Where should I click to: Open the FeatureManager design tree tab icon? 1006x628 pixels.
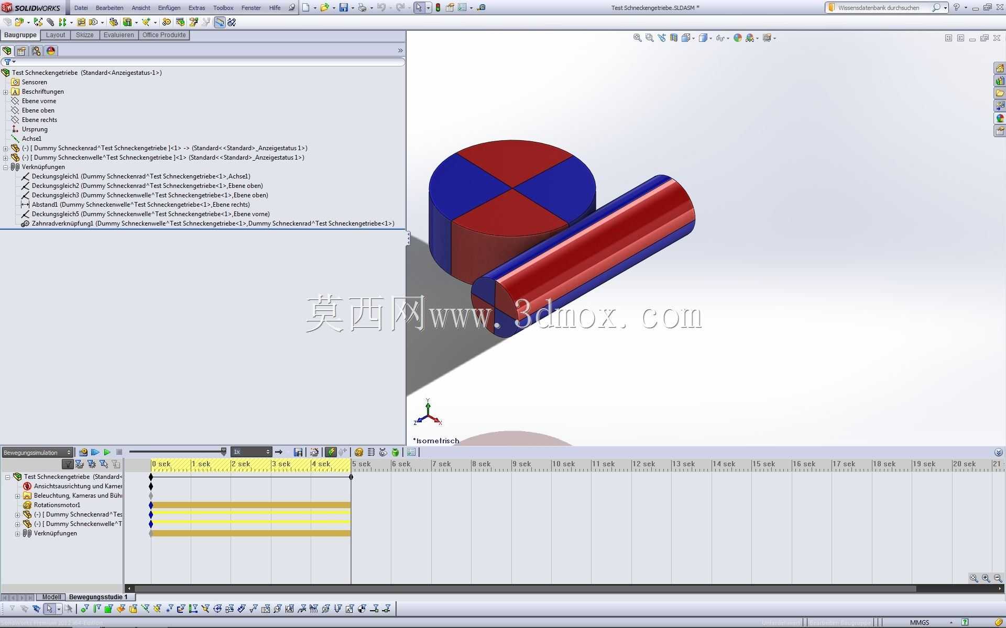click(x=7, y=51)
